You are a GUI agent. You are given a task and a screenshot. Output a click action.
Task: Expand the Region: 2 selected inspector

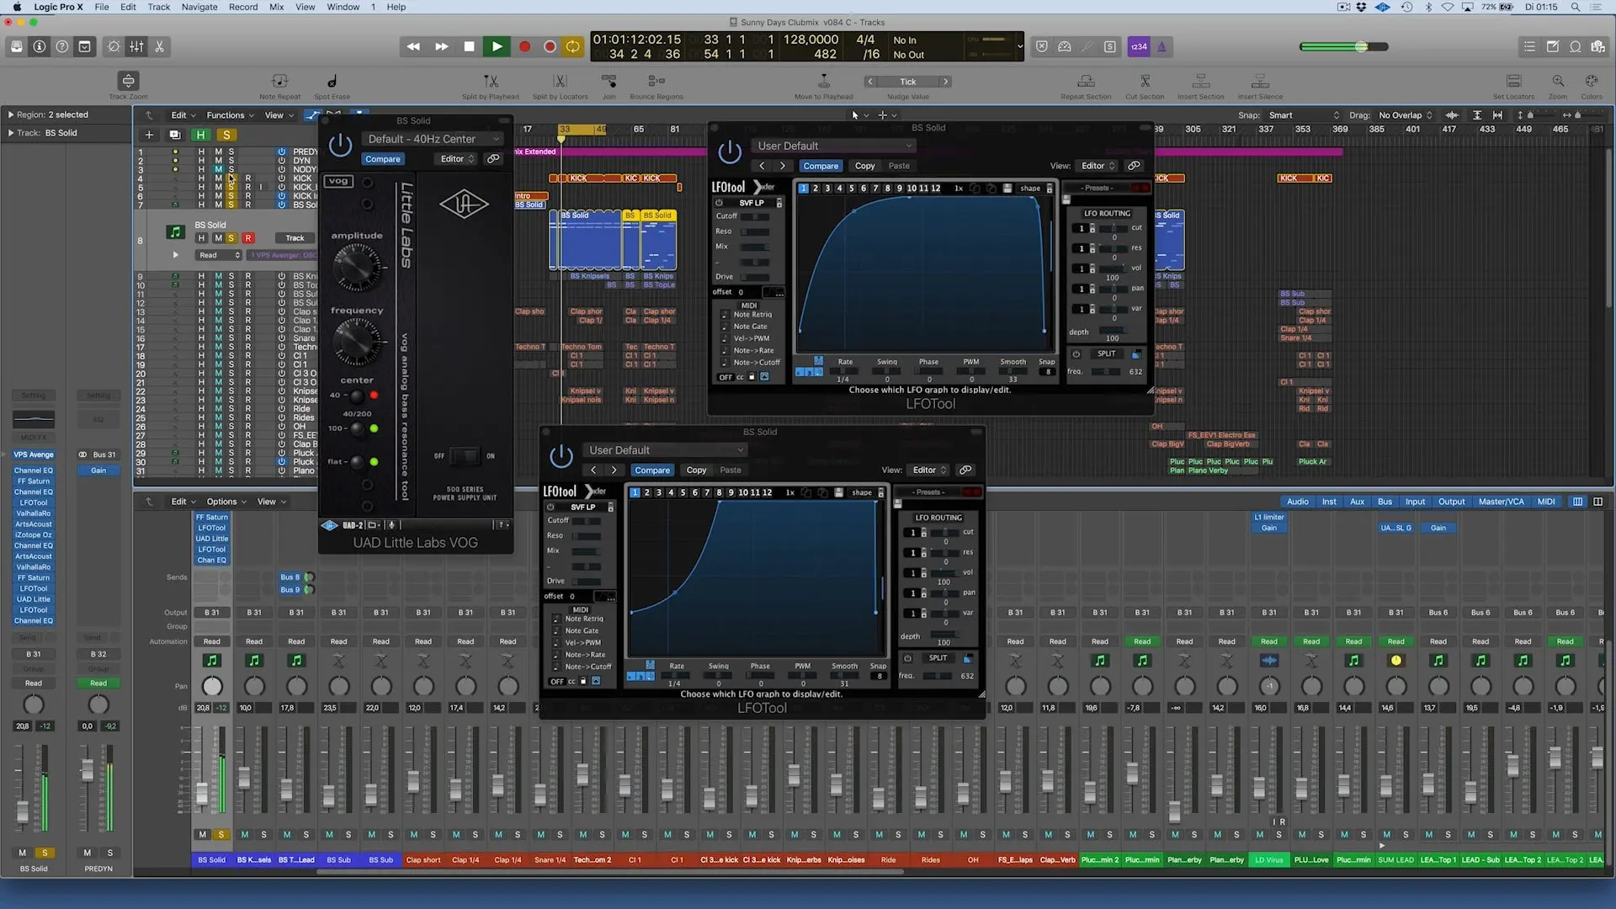point(11,114)
